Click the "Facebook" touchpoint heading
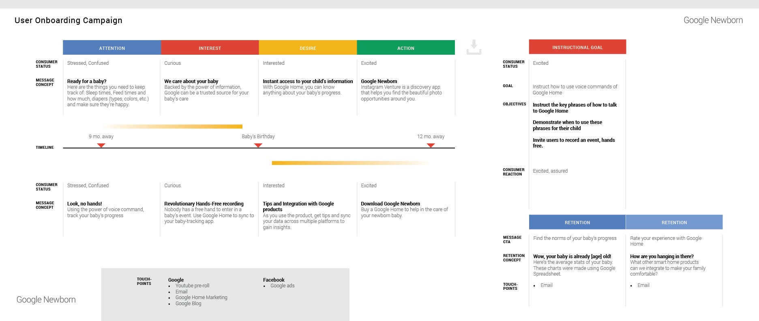The height and width of the screenshot is (321, 759). click(x=274, y=280)
